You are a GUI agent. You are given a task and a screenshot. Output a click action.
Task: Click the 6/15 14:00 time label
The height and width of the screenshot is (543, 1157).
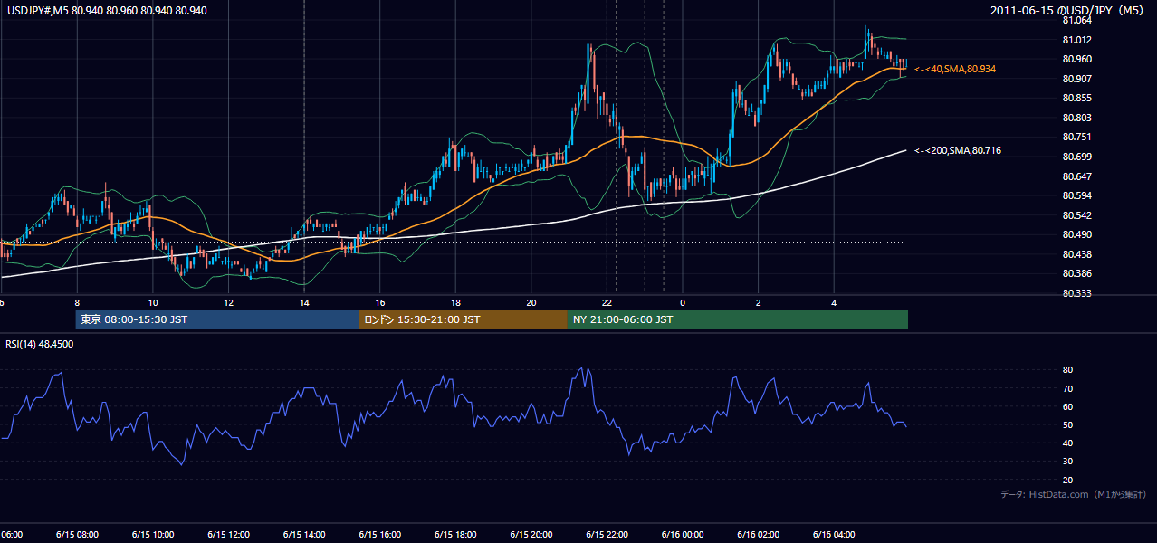[303, 534]
